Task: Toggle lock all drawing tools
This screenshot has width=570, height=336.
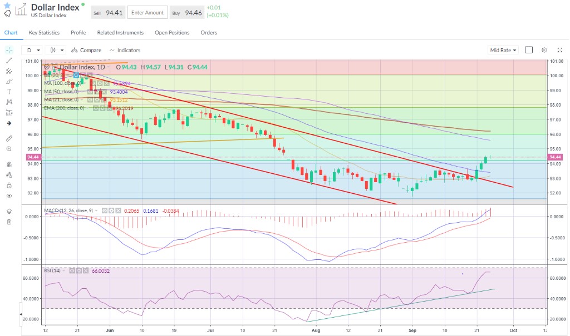Action: pos(9,185)
